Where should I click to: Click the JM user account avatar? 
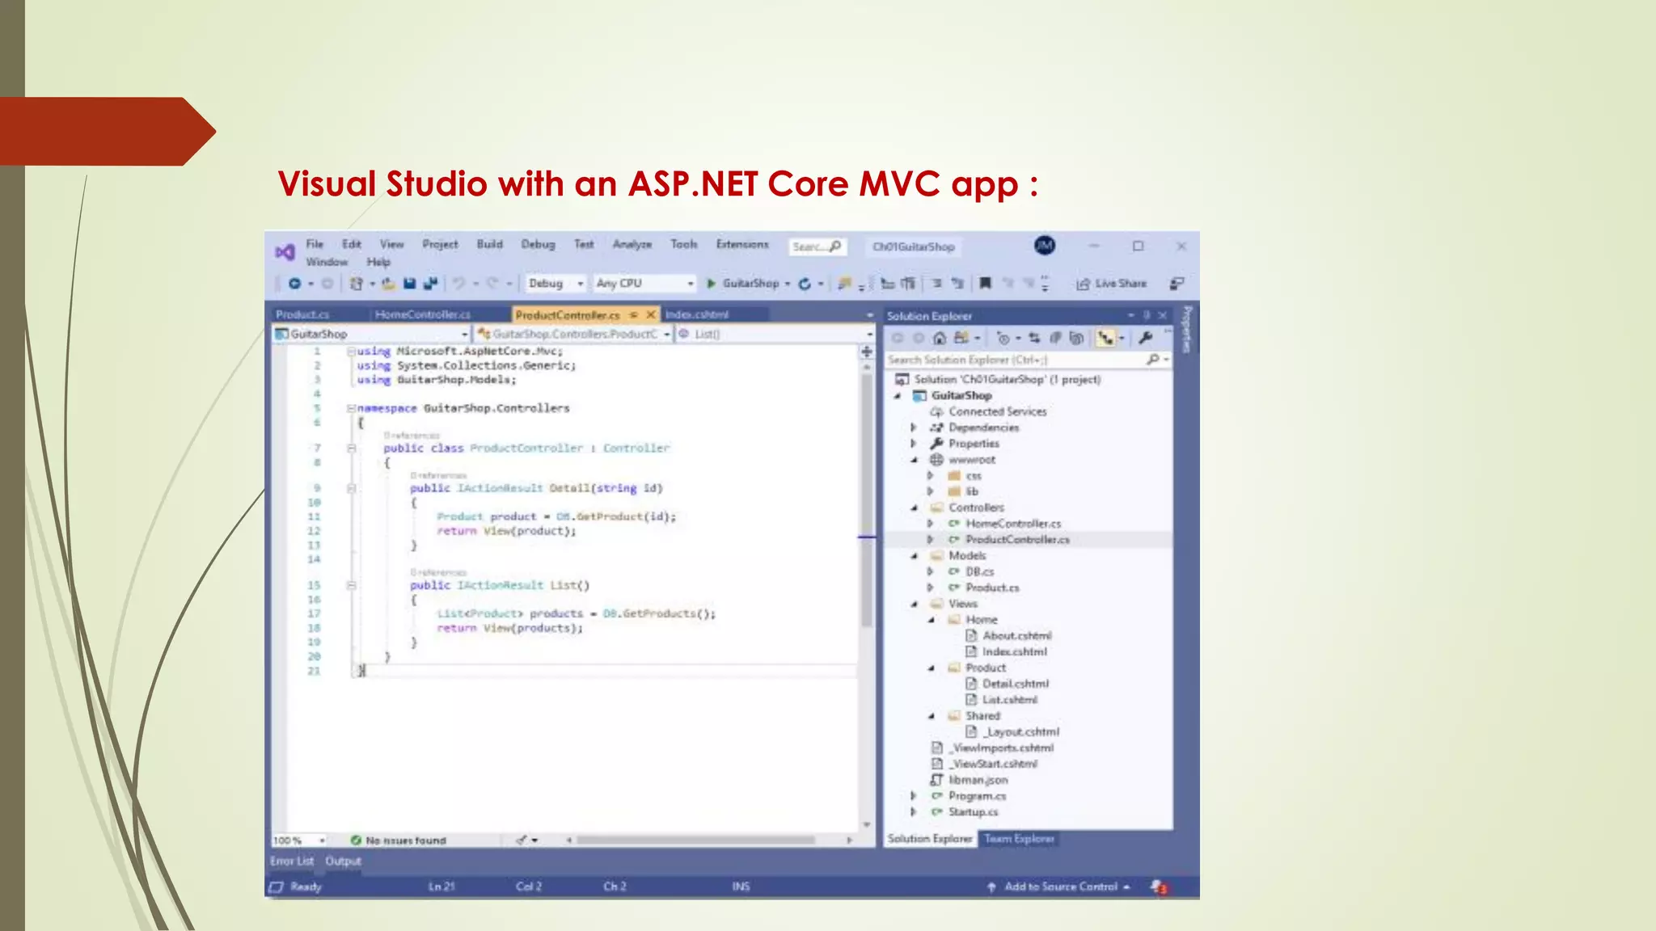1045,246
